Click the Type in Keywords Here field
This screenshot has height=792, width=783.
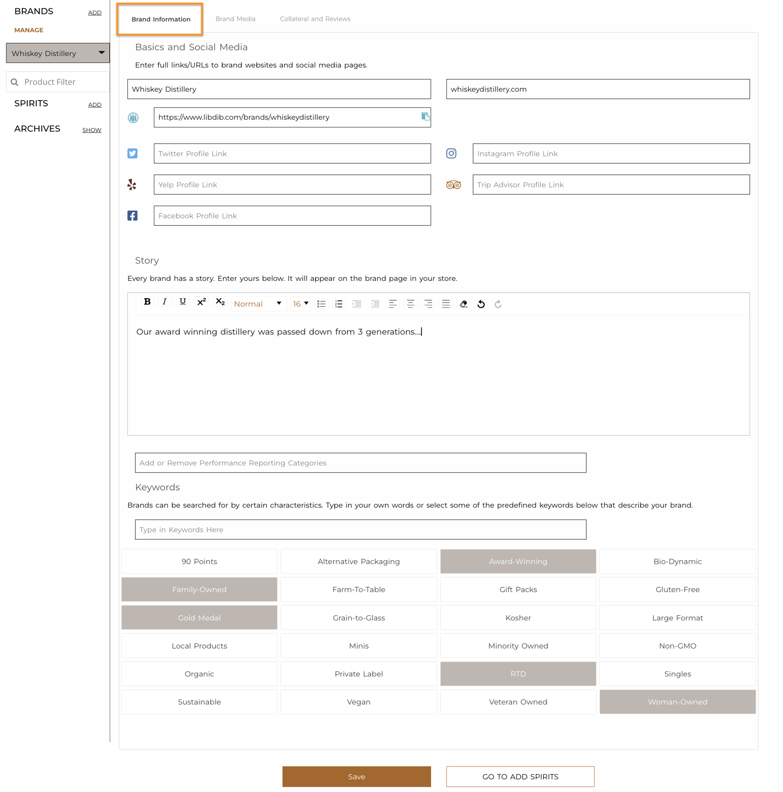tap(360, 529)
